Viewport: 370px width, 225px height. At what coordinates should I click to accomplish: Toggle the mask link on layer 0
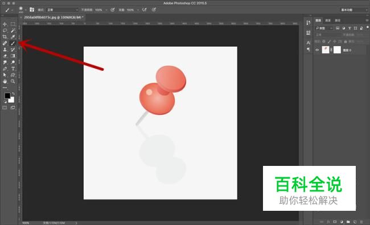pos(331,50)
